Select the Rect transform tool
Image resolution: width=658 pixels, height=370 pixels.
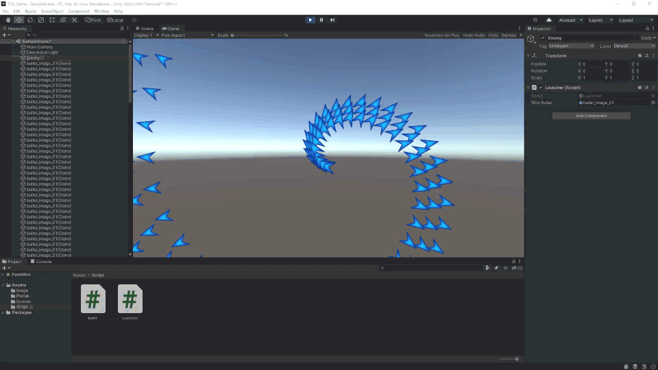(x=52, y=20)
